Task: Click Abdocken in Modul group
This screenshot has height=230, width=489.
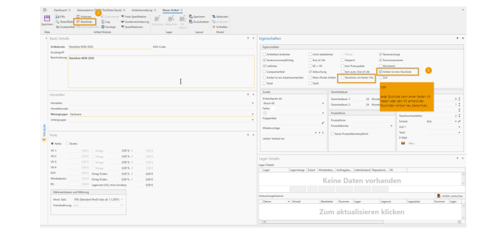Action: click(x=220, y=16)
